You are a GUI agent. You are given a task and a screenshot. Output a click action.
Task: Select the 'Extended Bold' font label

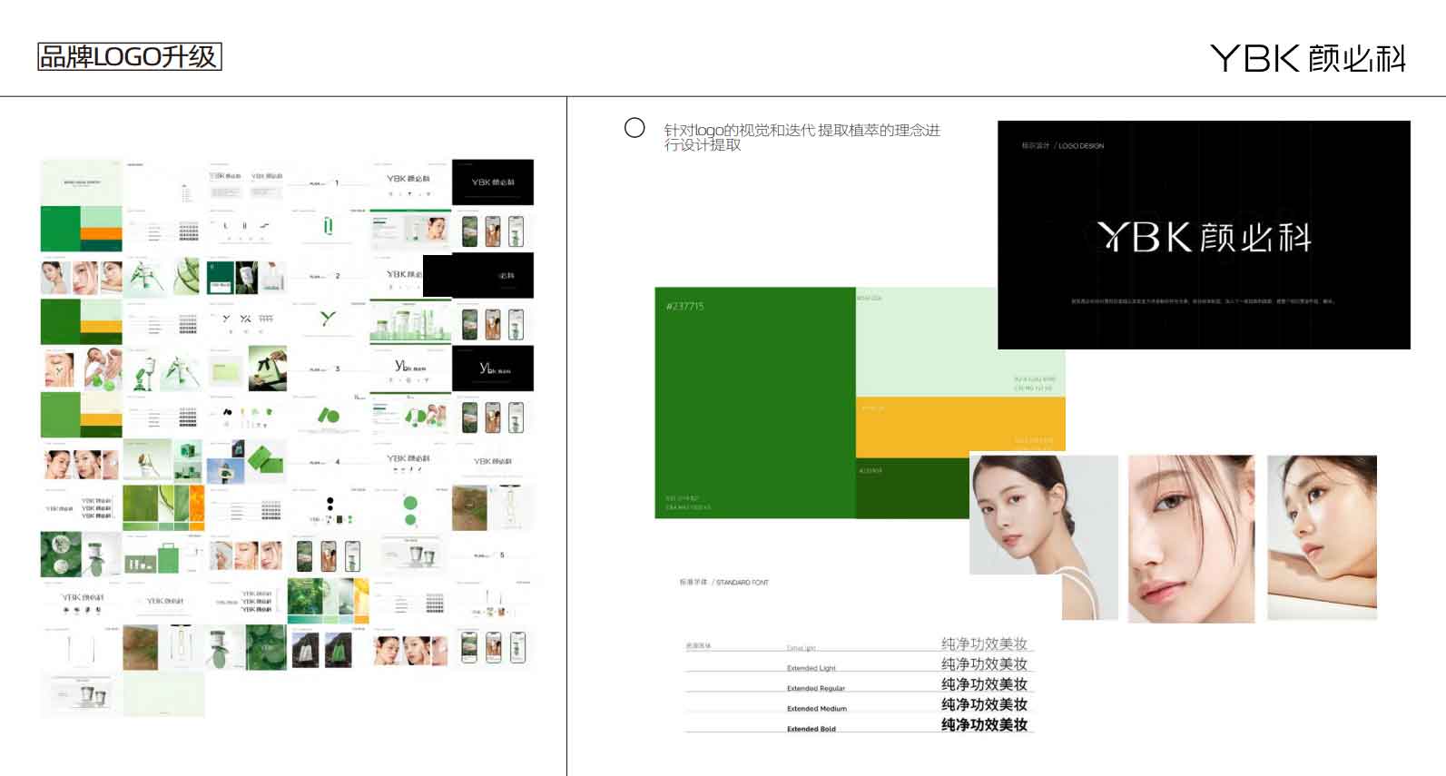click(812, 729)
